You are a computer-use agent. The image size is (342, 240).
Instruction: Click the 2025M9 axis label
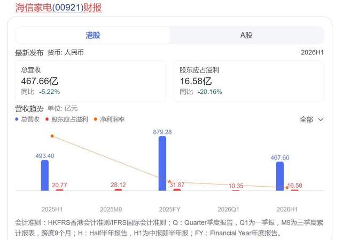[x=111, y=210]
